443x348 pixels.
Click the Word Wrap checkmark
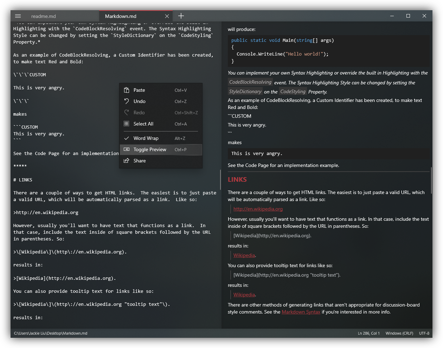[127, 138]
